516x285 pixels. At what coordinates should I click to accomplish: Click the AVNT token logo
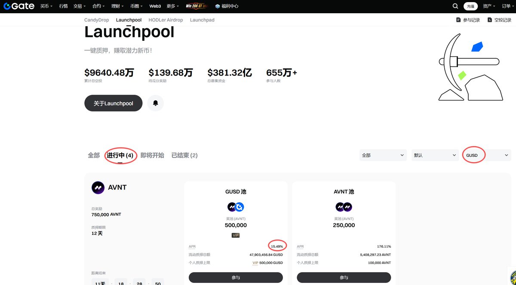98,188
